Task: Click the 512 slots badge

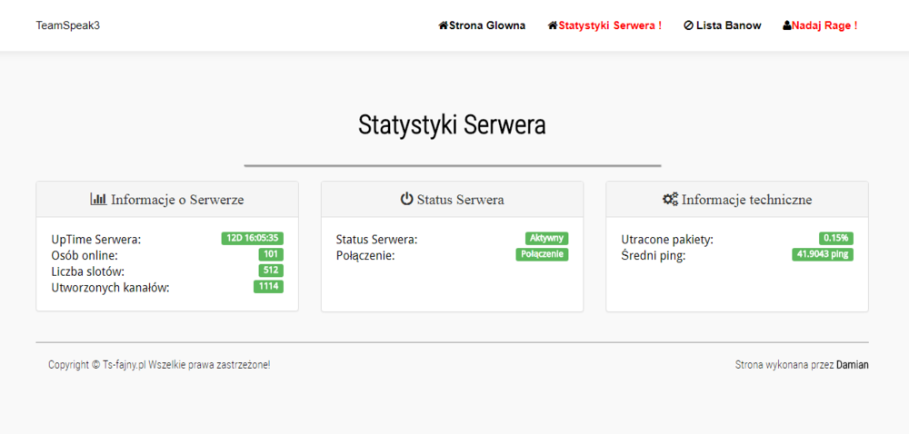Action: click(x=271, y=271)
